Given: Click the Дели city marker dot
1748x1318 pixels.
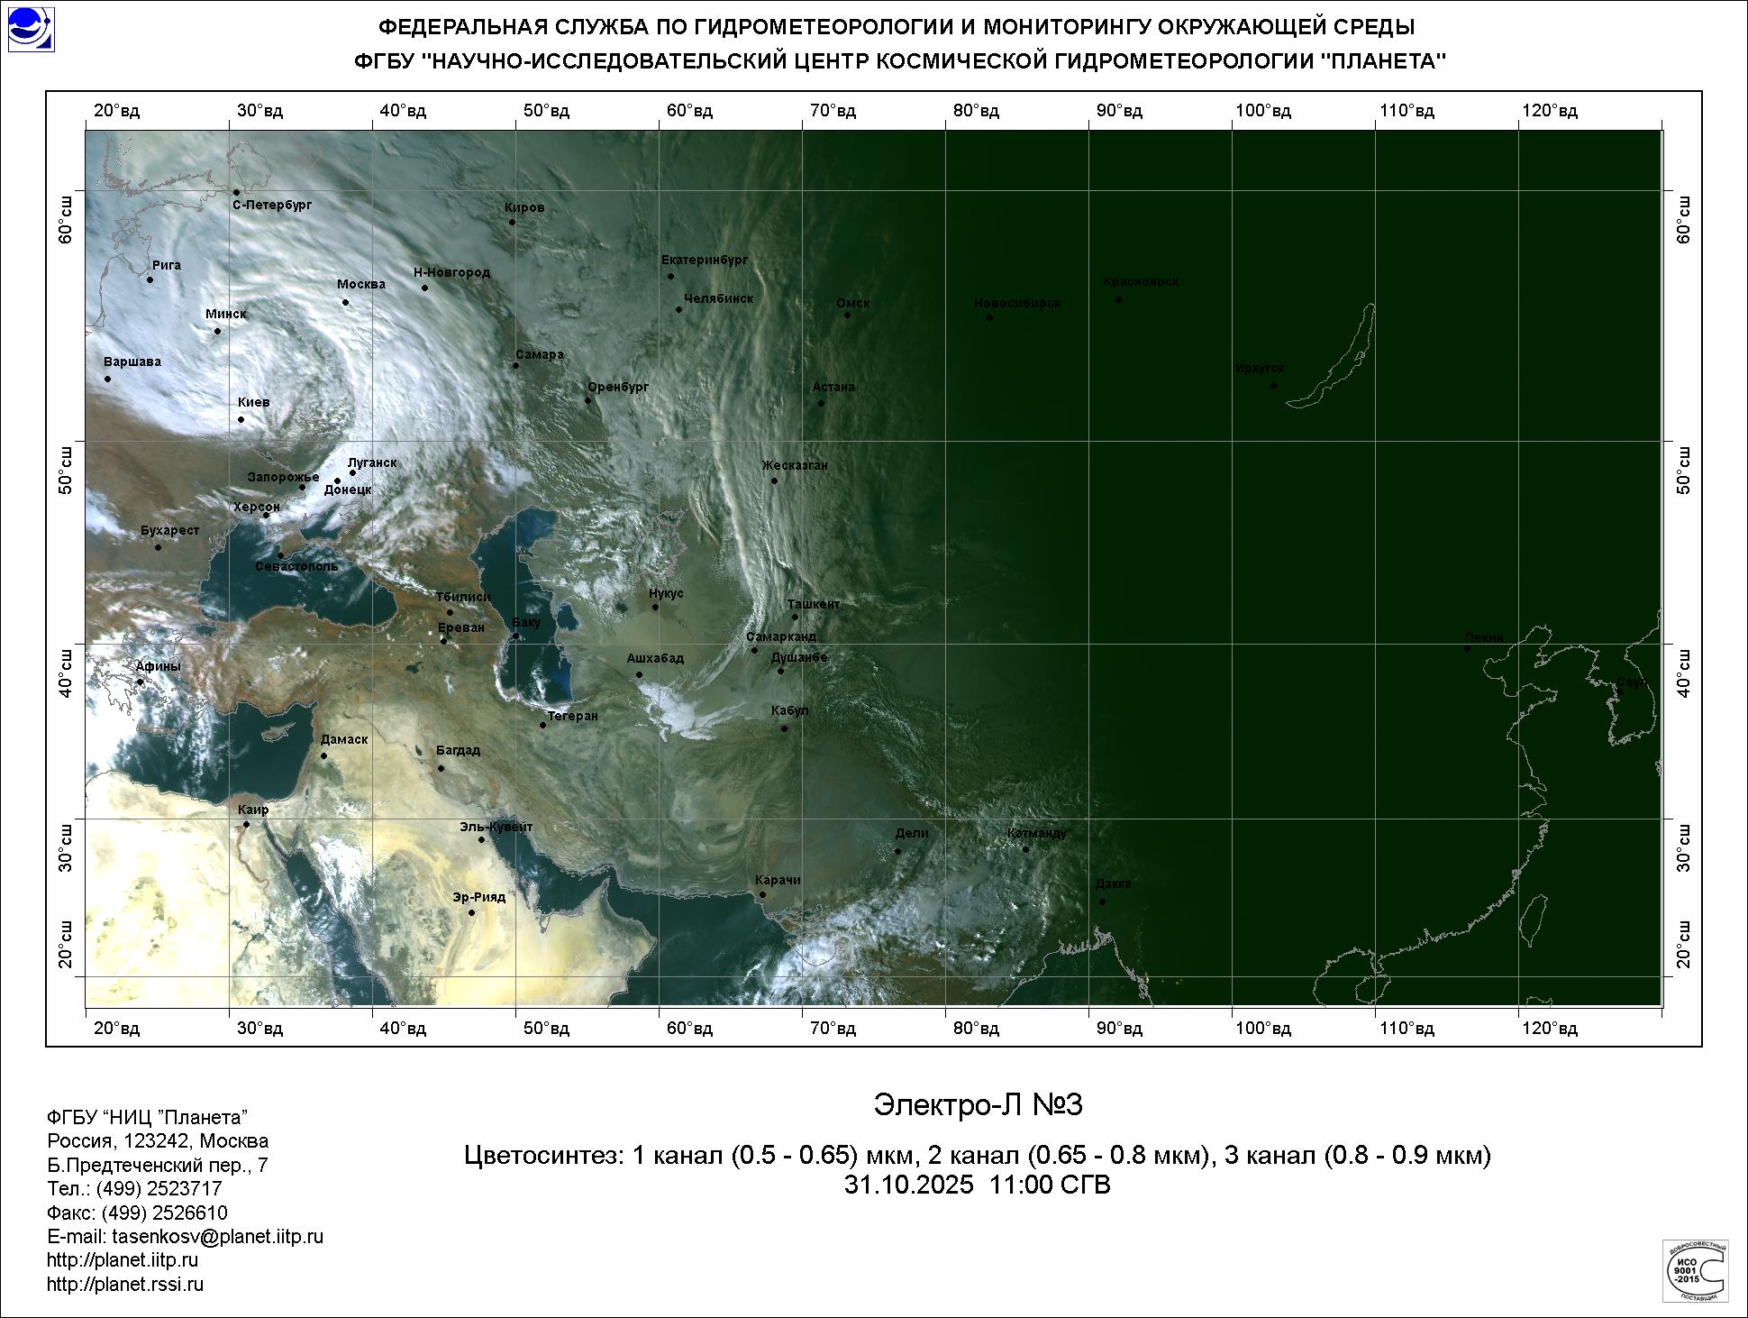Looking at the screenshot, I should 897,852.
